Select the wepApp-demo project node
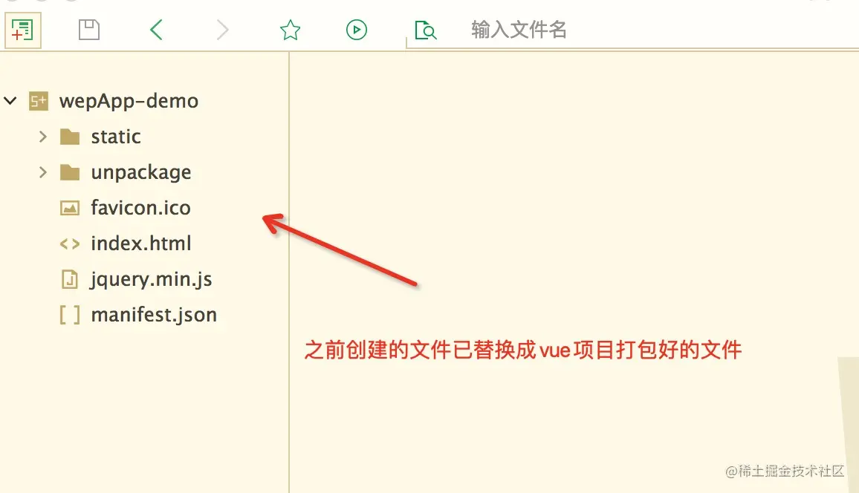 pyautogui.click(x=129, y=101)
